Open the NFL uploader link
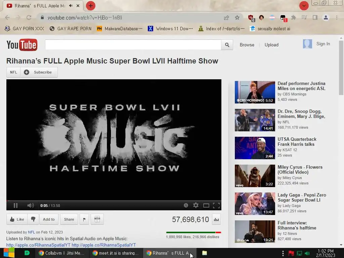Screen dimensions: 344x258 click(31, 232)
